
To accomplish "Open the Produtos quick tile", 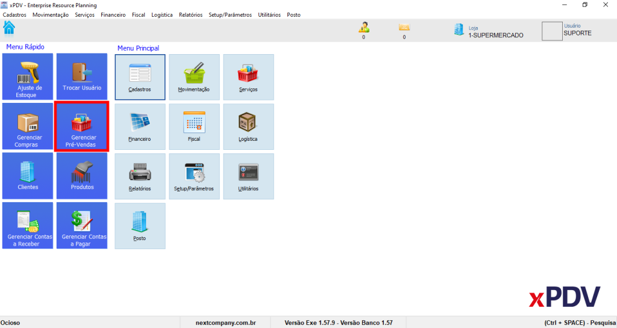I will coord(82,176).
